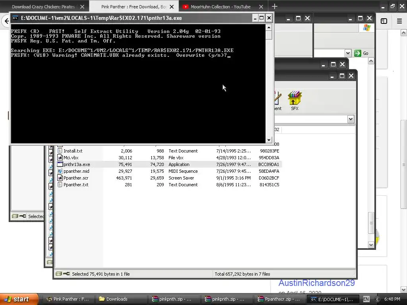The height and width of the screenshot is (305, 407).
Task: Select the Mci.vbx file entry
Action: click(169, 158)
